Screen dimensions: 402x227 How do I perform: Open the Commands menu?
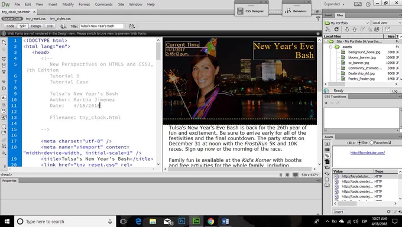coord(103,4)
